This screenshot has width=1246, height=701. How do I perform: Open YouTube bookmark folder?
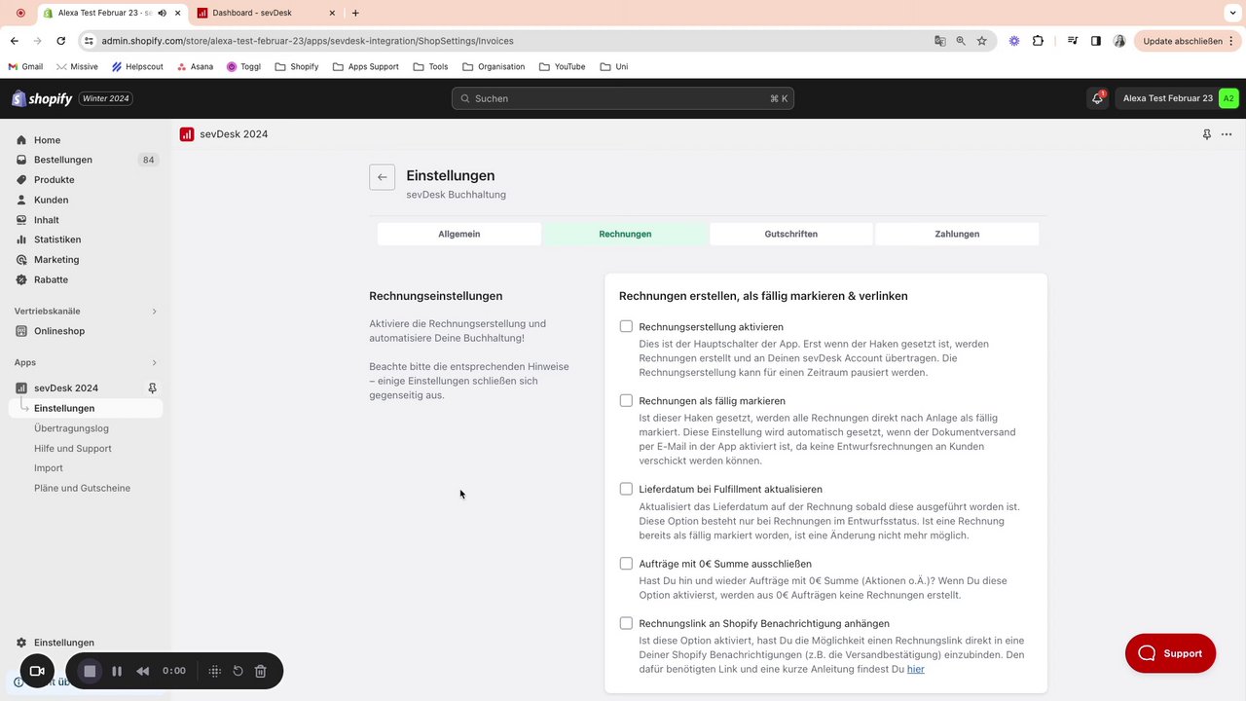(x=562, y=66)
